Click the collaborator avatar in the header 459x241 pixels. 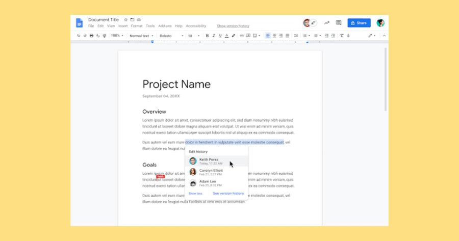pyautogui.click(x=307, y=23)
